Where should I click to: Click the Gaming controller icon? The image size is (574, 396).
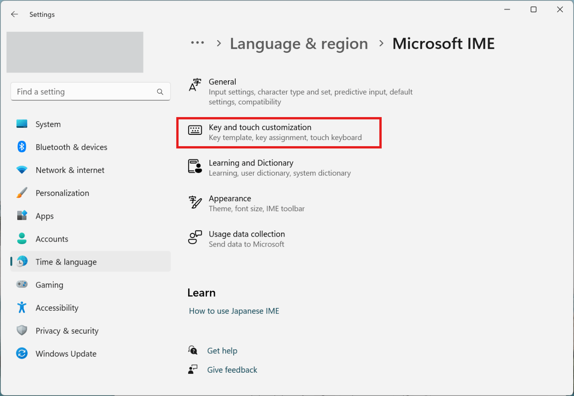tap(22, 284)
